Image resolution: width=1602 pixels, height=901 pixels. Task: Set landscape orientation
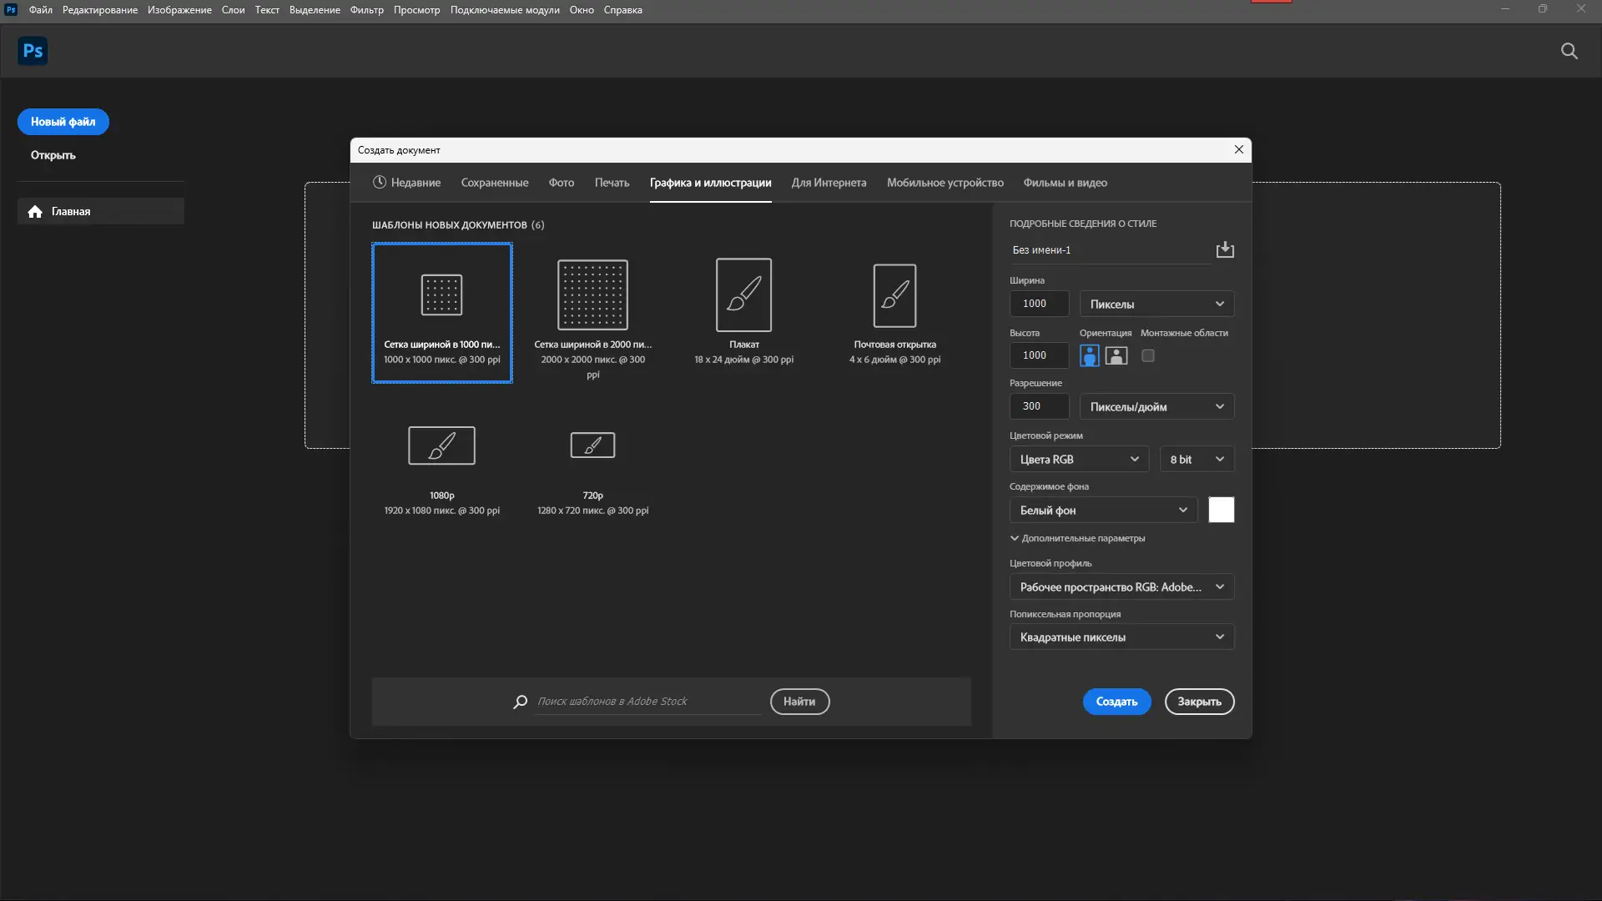pos(1116,355)
